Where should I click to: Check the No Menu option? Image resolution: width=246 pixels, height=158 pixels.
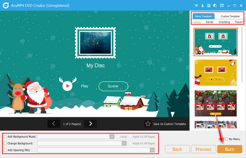(x=227, y=139)
